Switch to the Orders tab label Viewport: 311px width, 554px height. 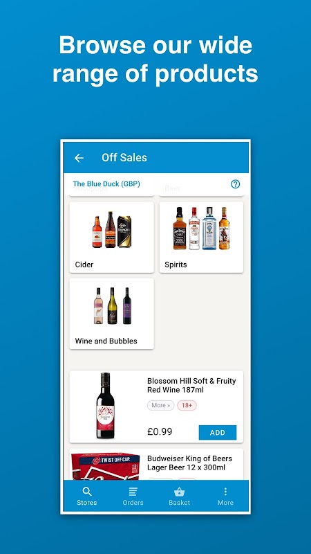pos(133,503)
